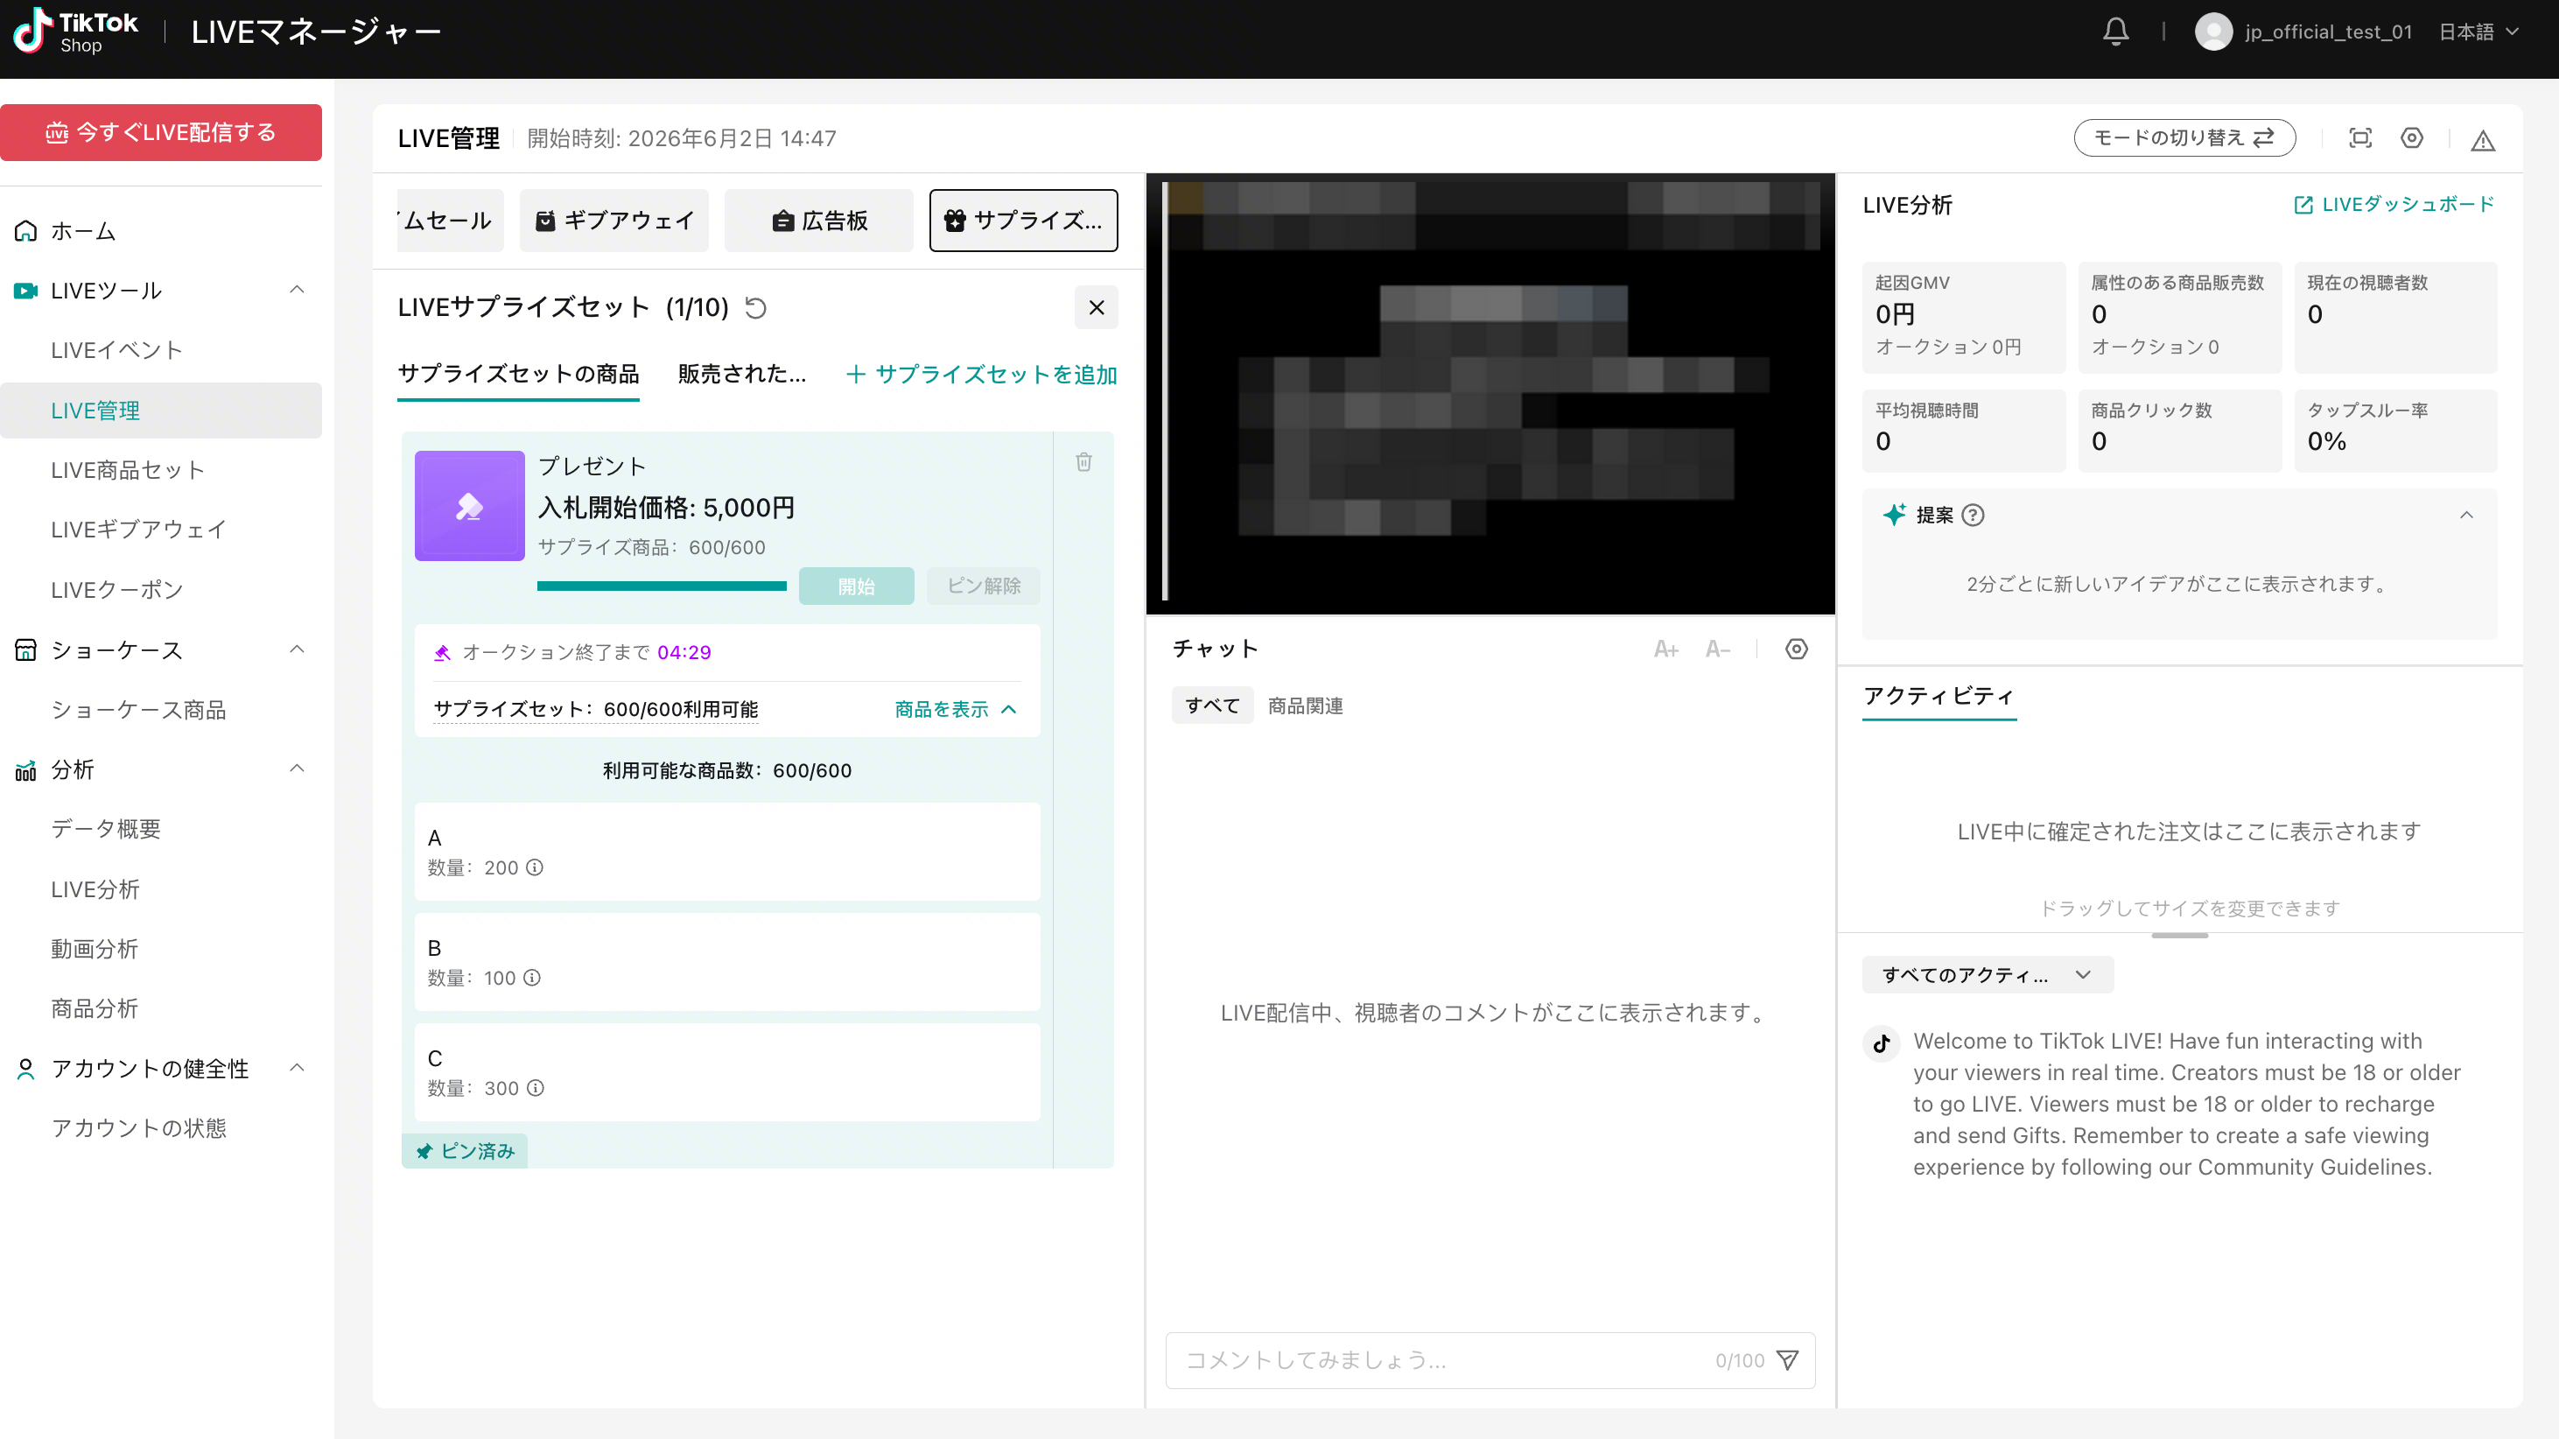The height and width of the screenshot is (1439, 2559).
Task: Collapse the 提案 suggestions panel
Action: tap(2465, 516)
